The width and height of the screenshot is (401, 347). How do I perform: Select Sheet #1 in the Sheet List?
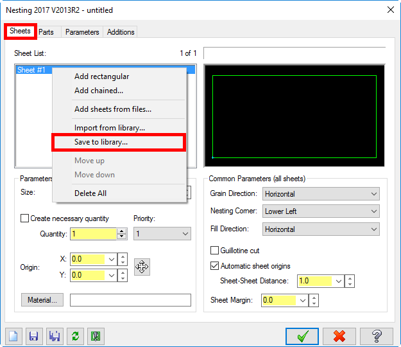[31, 70]
